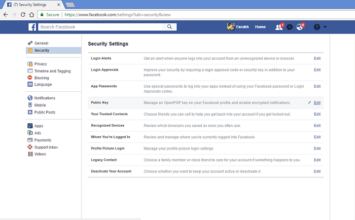
Task: Reload the page button
Action: click(23, 15)
